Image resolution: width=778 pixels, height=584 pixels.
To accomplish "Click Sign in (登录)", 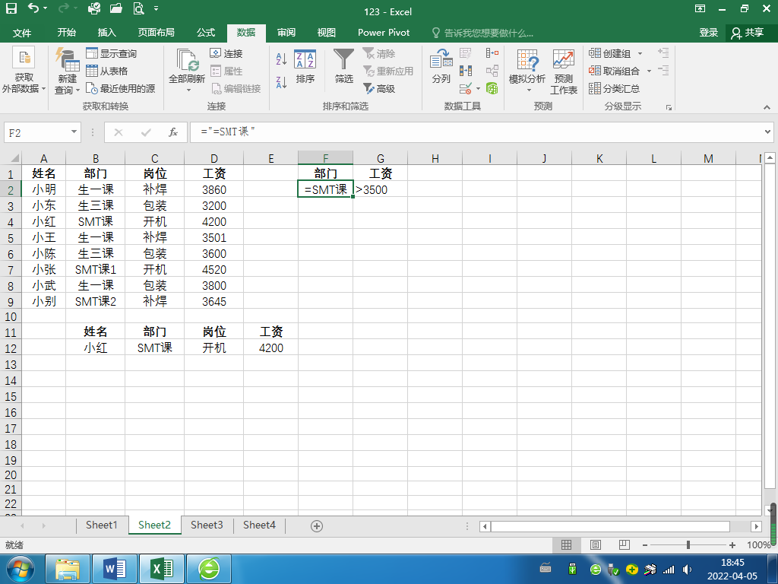I will tap(709, 32).
